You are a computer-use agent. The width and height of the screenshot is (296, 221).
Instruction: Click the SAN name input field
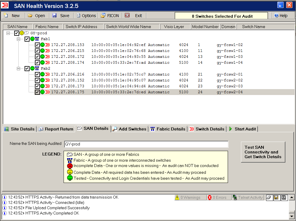[146, 144]
